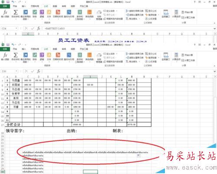Open Calculation Options in lower window
This screenshot has width=217, height=174.
(x=176, y=57)
